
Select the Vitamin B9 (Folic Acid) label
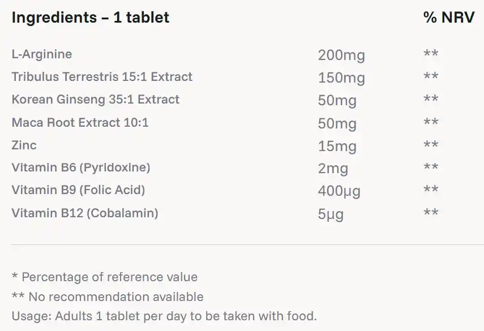click(78, 190)
